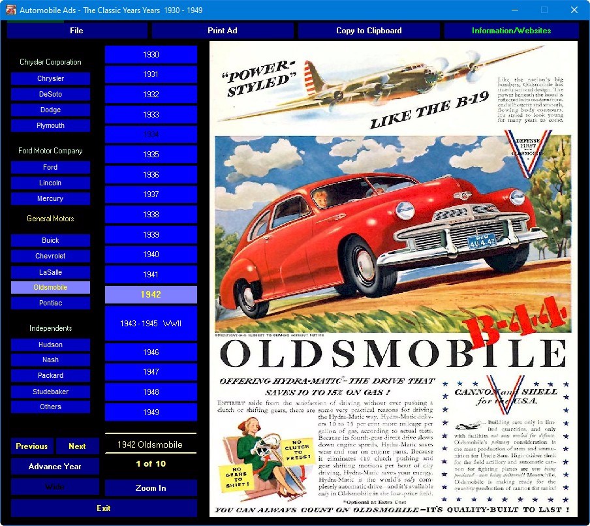Select DeSoto under Chrysler Corporation

(50, 94)
